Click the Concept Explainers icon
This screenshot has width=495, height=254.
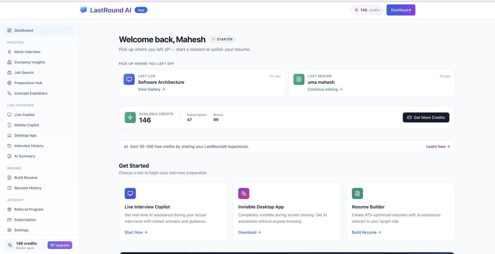9,93
